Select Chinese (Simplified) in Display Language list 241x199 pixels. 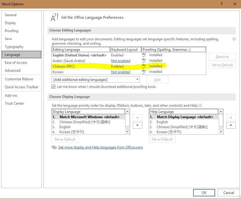click(x=88, y=122)
